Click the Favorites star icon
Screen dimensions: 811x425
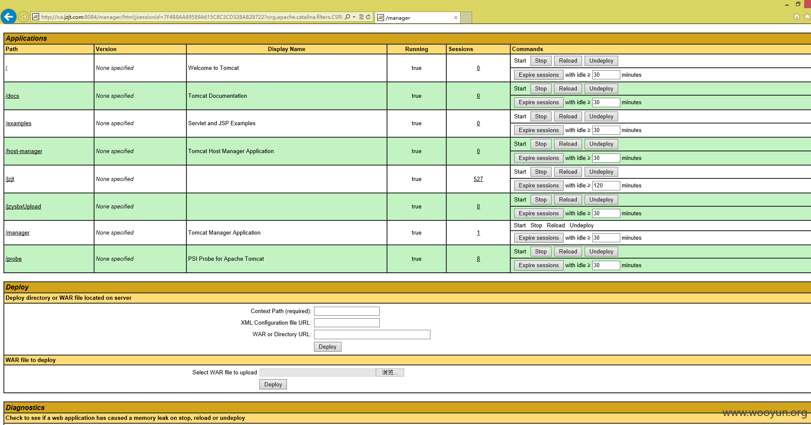pyautogui.click(x=807, y=17)
